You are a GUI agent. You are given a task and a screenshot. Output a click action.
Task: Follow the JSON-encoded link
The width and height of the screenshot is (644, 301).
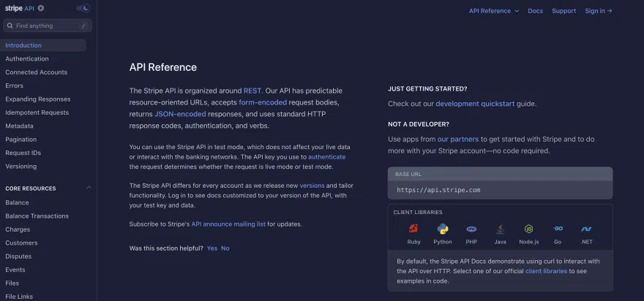coord(180,115)
